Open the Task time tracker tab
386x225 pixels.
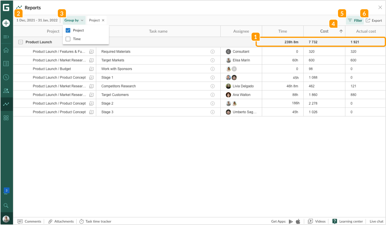coord(95,221)
